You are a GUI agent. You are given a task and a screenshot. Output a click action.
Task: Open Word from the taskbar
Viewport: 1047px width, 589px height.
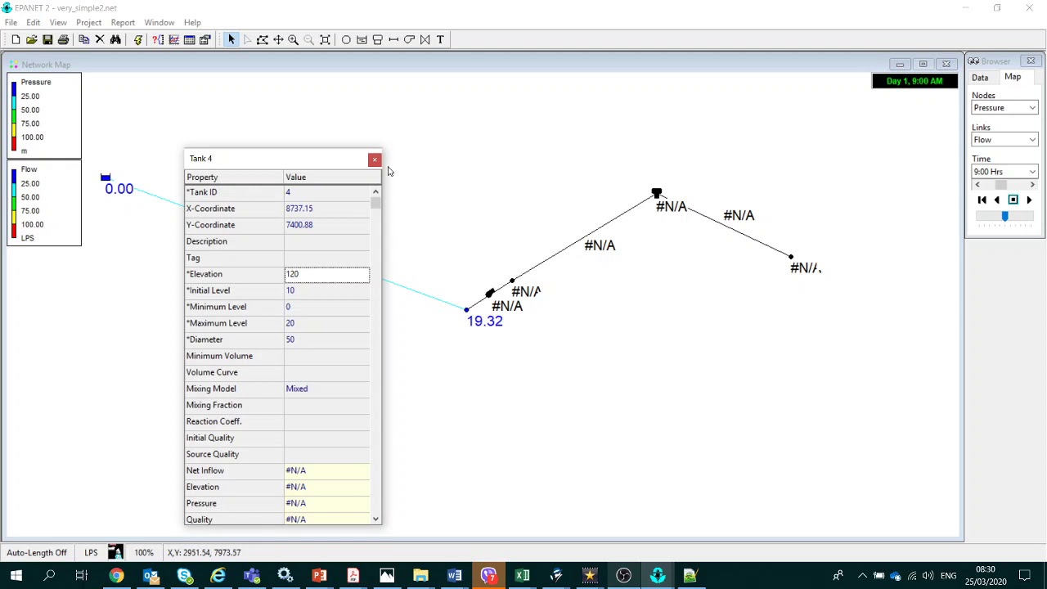(454, 576)
